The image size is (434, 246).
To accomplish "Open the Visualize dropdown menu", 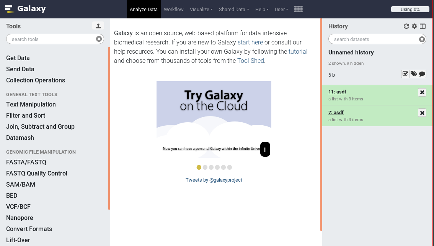I will (x=201, y=9).
